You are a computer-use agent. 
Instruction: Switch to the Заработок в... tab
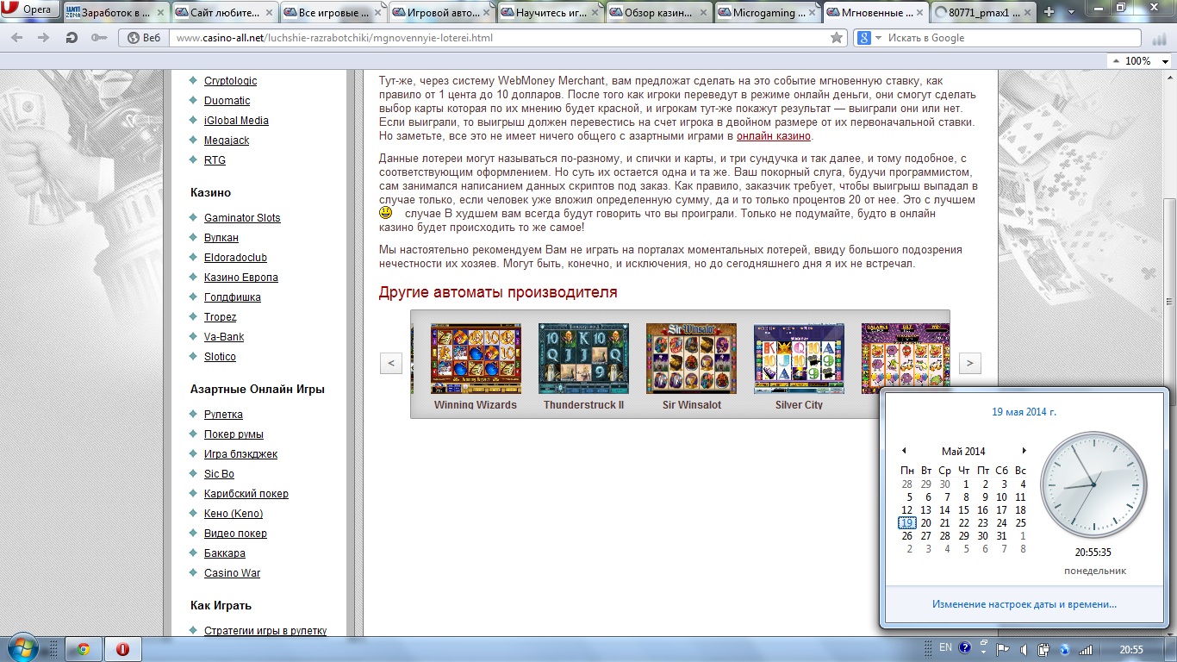pos(115,12)
